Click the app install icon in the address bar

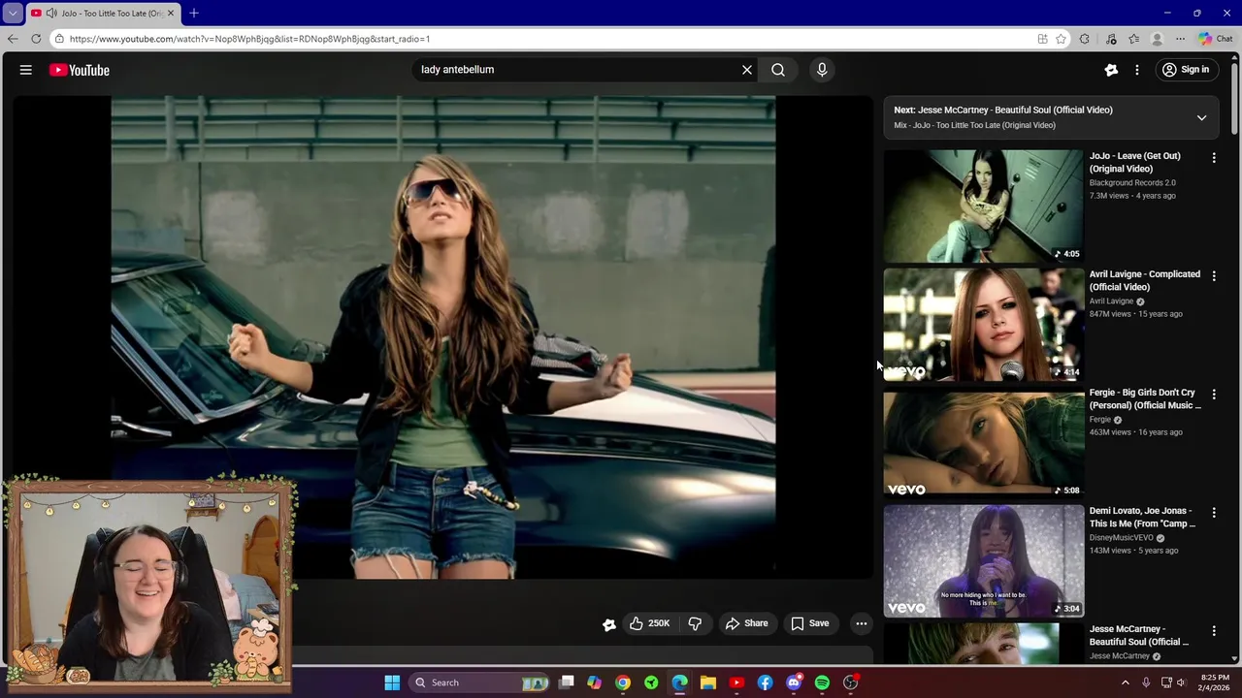pyautogui.click(x=1042, y=39)
